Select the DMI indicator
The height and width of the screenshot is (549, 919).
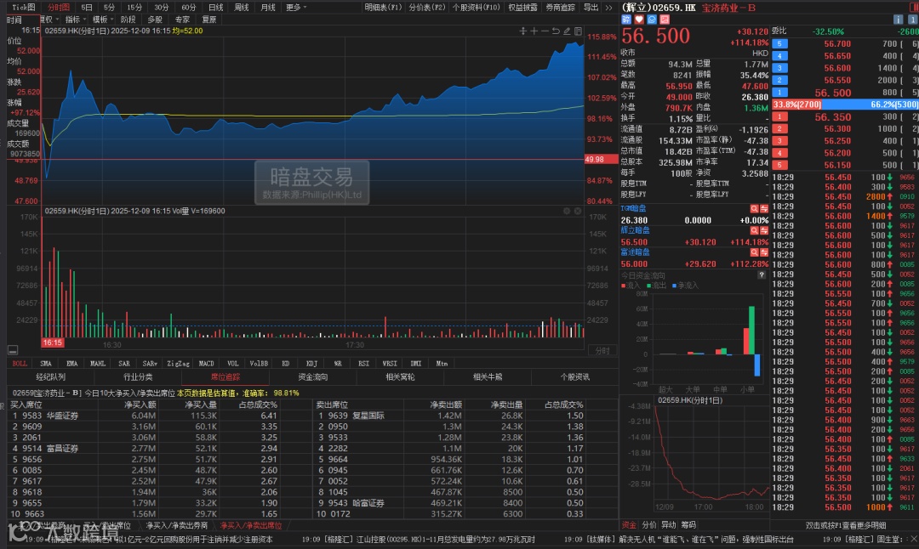416,364
